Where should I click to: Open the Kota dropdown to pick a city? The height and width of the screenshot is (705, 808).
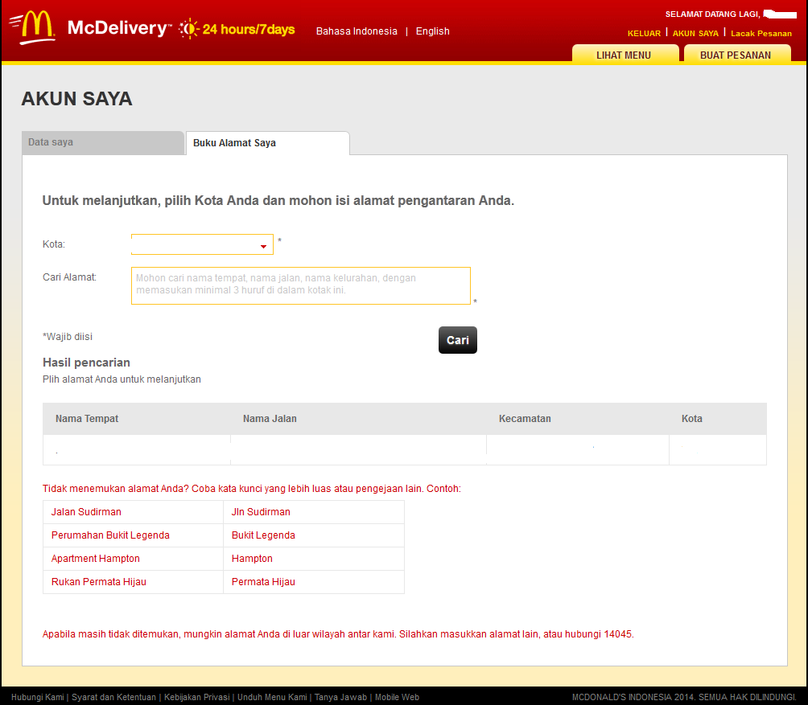tap(201, 244)
